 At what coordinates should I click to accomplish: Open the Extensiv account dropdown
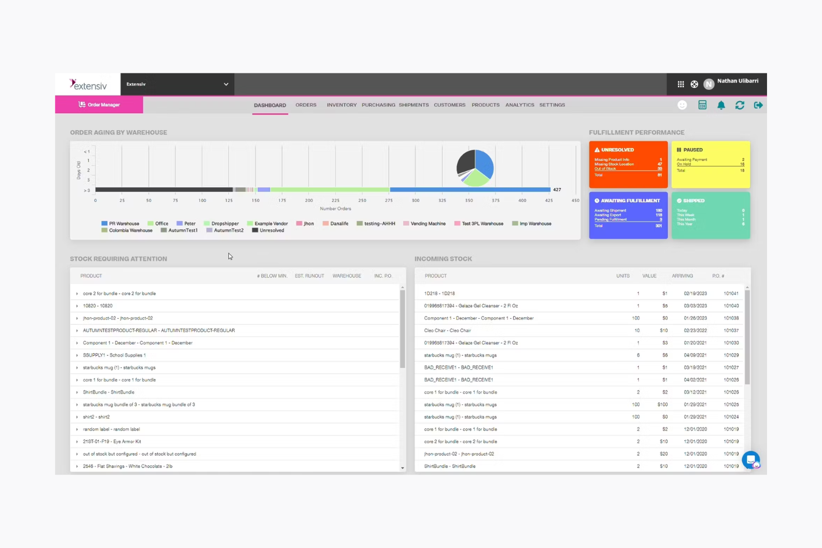pyautogui.click(x=178, y=84)
